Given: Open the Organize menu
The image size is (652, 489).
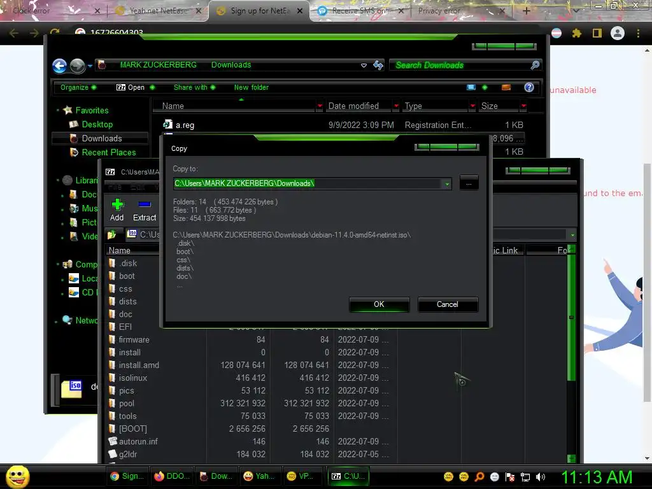Looking at the screenshot, I should 78,87.
